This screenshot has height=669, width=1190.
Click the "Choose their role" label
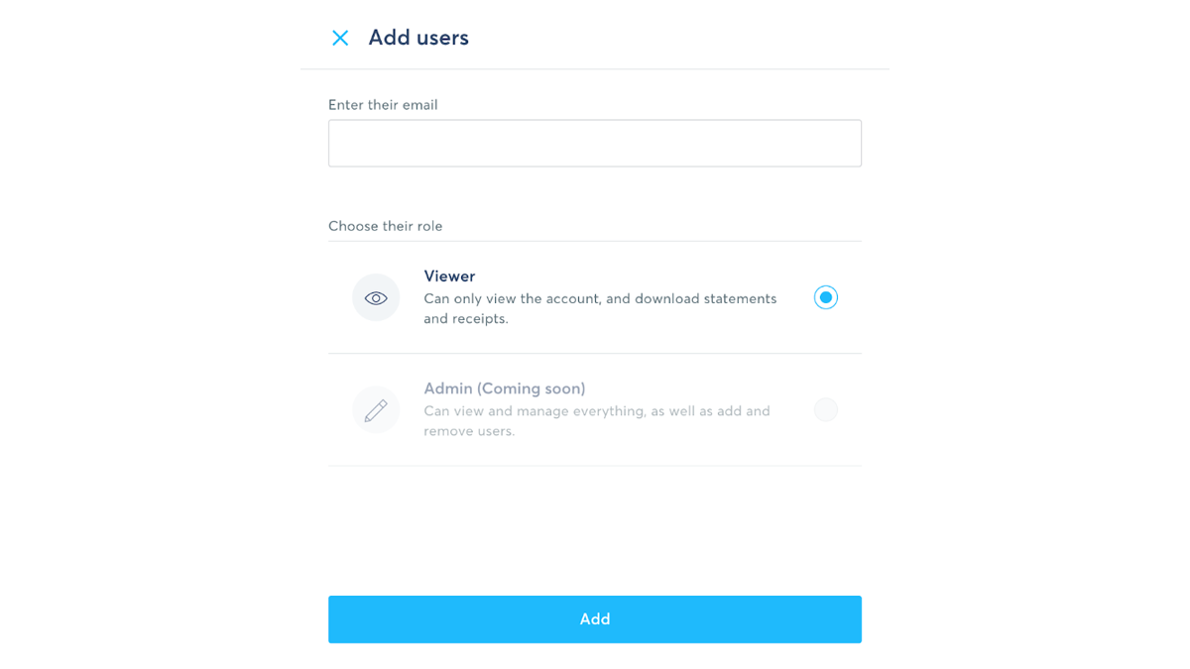pos(385,226)
